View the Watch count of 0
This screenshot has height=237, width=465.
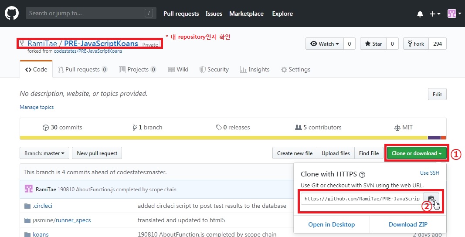pyautogui.click(x=350, y=44)
